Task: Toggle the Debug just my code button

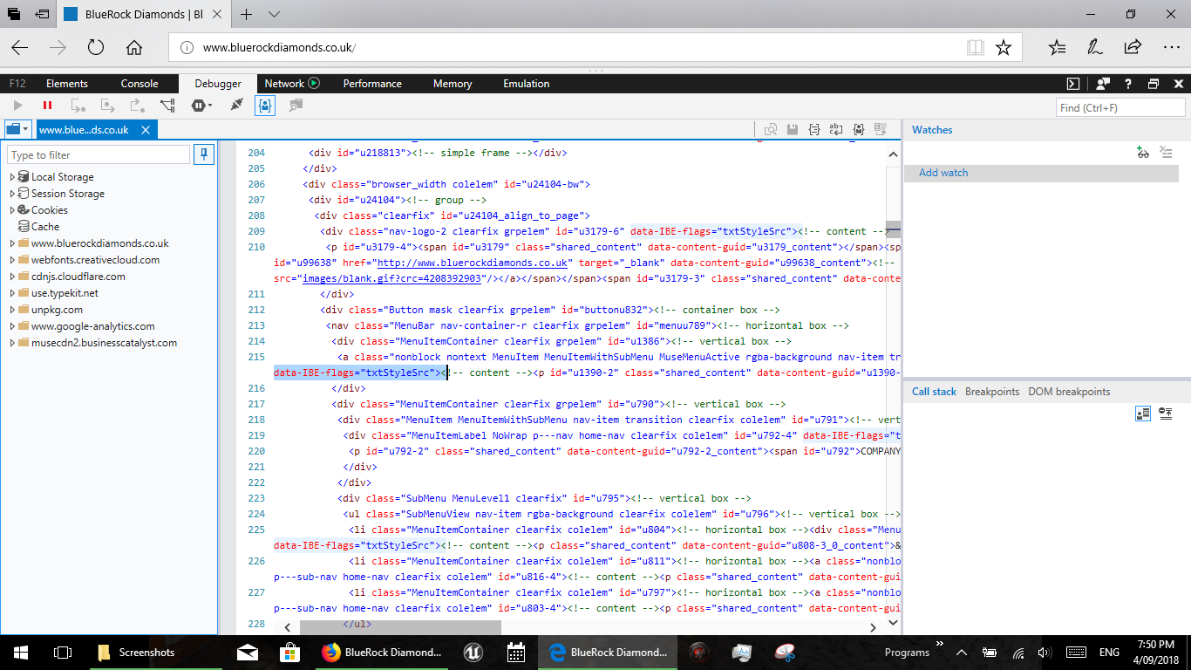Action: coord(265,105)
